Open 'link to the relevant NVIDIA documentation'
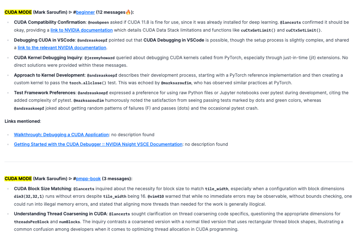 62,47
